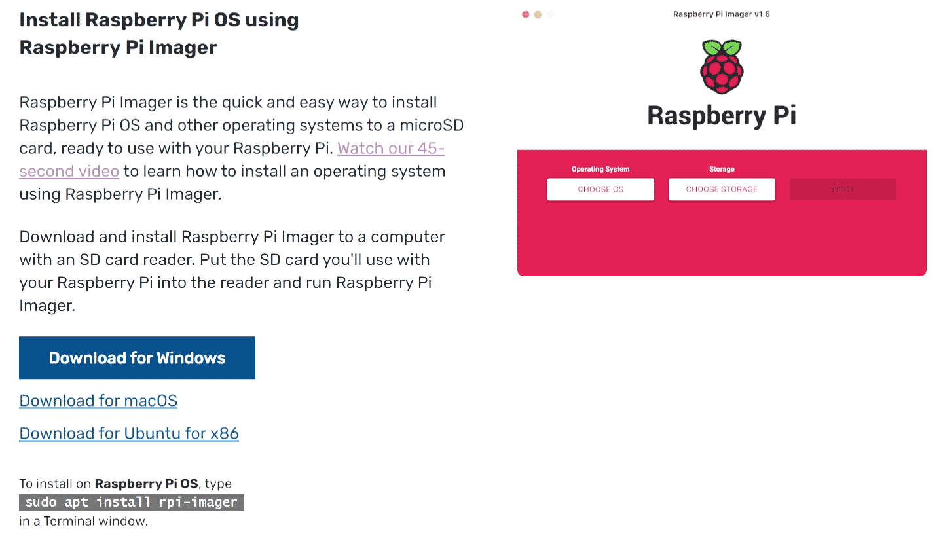
Task: Follow the Download for Ubuntu for x86 link
Action: tap(129, 433)
